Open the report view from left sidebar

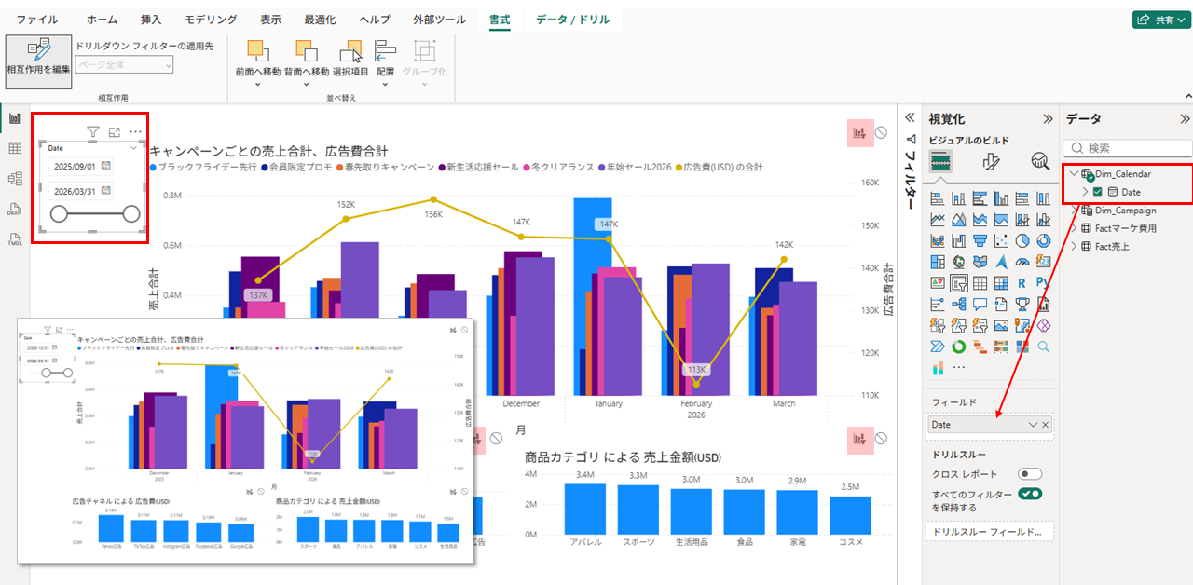(15, 118)
